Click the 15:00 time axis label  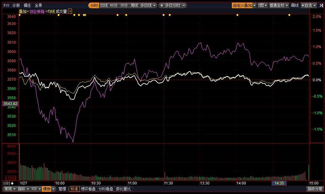click(314, 183)
